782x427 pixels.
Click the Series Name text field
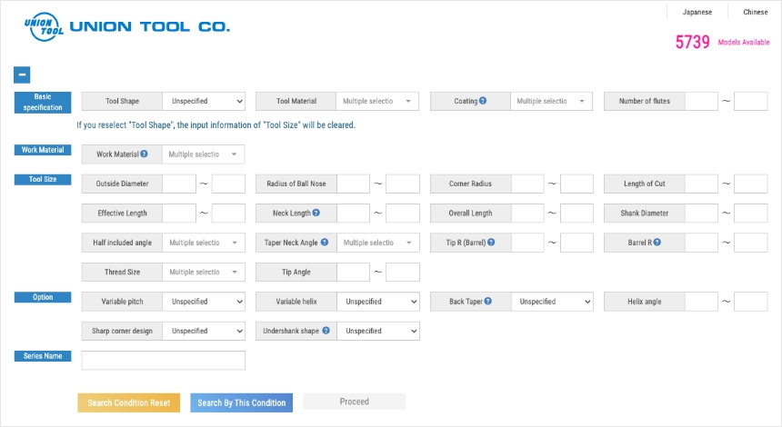point(163,361)
